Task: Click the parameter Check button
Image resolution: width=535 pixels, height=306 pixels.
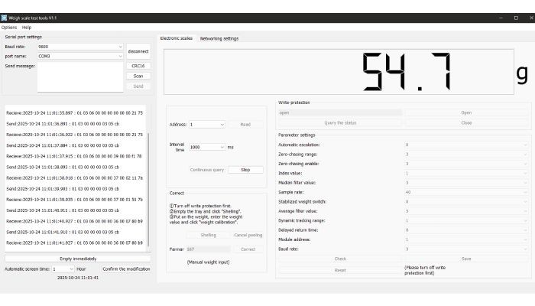Action: click(340, 259)
